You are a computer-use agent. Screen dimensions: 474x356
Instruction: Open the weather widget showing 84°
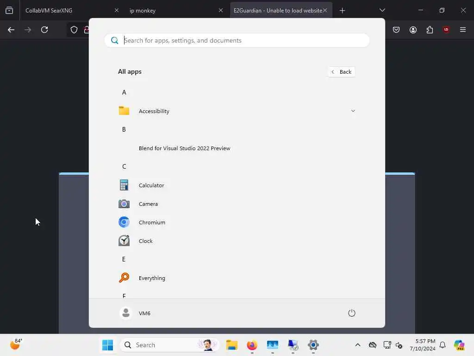point(16,344)
